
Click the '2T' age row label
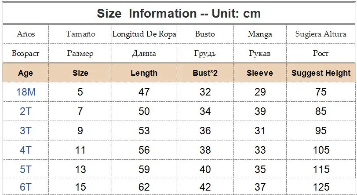point(25,111)
